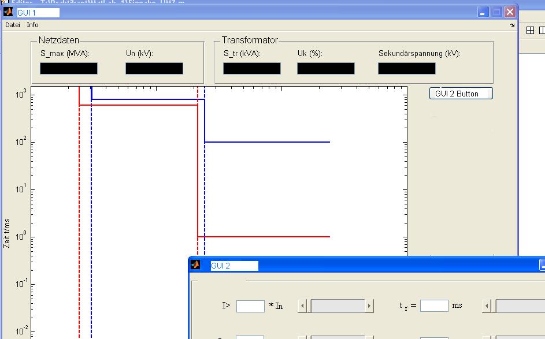Click the t r milliseconds input field

coord(434,306)
